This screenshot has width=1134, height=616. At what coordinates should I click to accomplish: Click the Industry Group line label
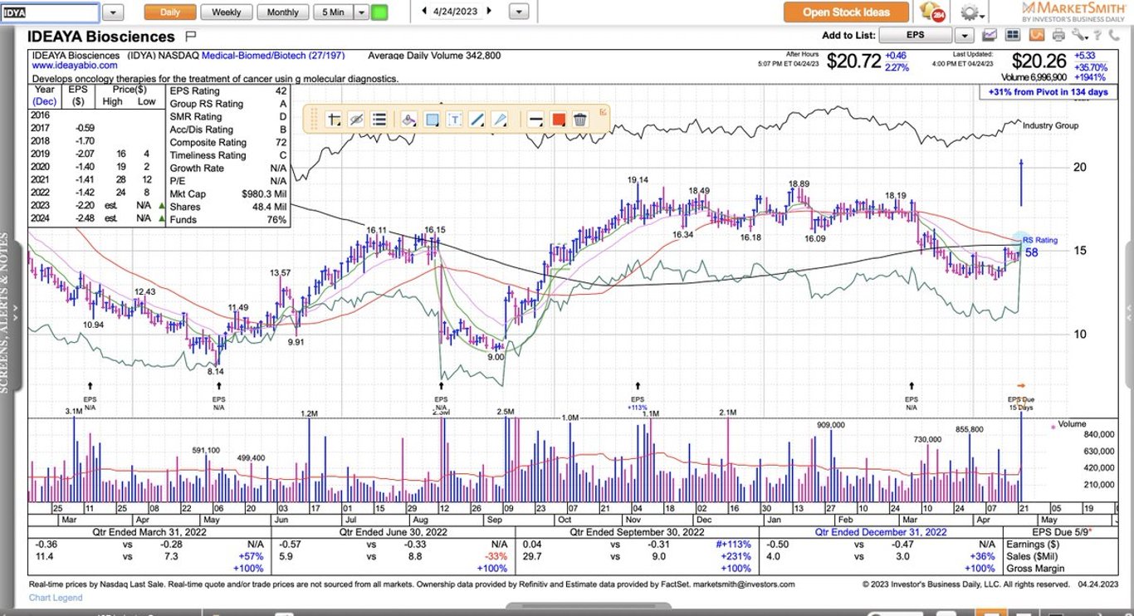point(1050,126)
